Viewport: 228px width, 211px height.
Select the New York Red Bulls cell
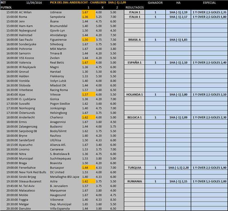click(33, 172)
